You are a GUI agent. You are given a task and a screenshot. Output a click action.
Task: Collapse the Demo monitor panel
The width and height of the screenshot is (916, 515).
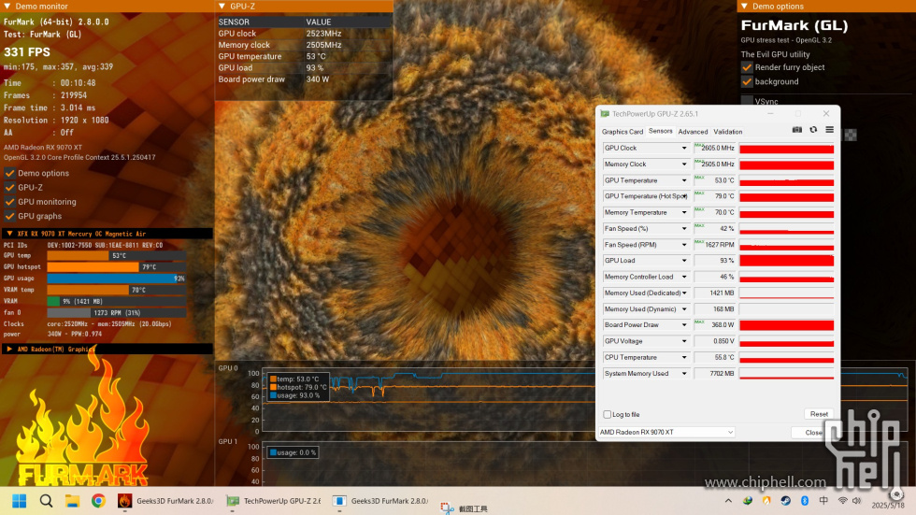(x=7, y=6)
